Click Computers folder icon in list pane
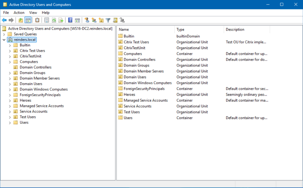Screen dimensions: 303x188 point(120,54)
